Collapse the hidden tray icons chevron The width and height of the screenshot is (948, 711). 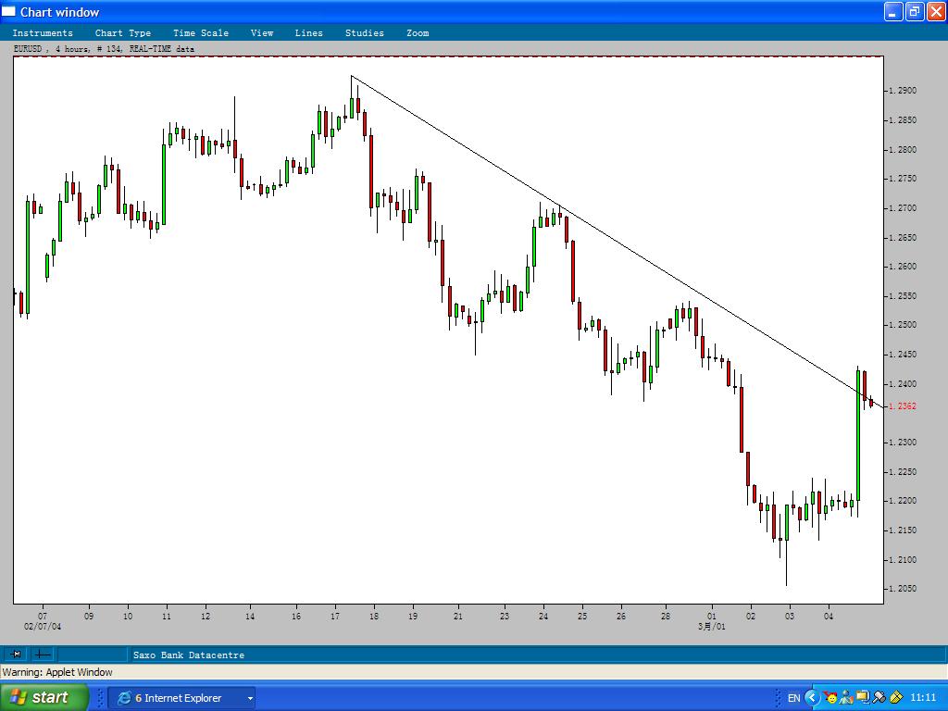812,698
